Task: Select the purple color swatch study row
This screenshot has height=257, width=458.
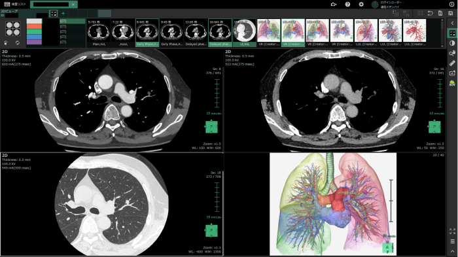Action: [34, 42]
